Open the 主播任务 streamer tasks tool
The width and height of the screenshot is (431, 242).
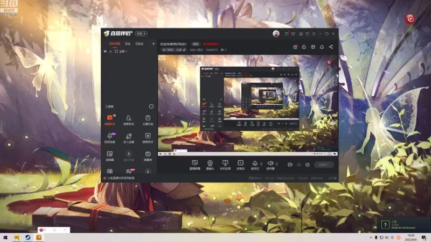tap(148, 120)
